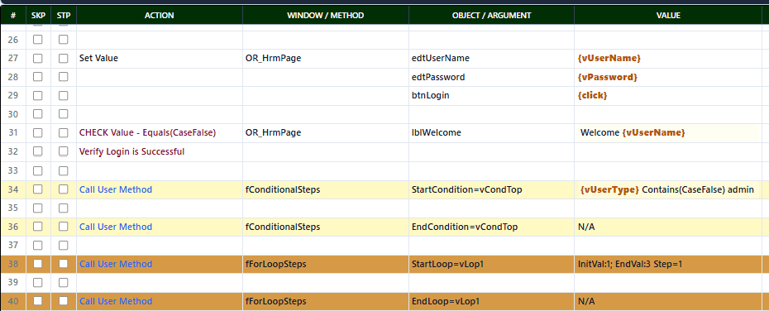This screenshot has height=311, width=769.
Task: Select 'EndLoop=vLop1' argument cell
Action: pyautogui.click(x=491, y=301)
